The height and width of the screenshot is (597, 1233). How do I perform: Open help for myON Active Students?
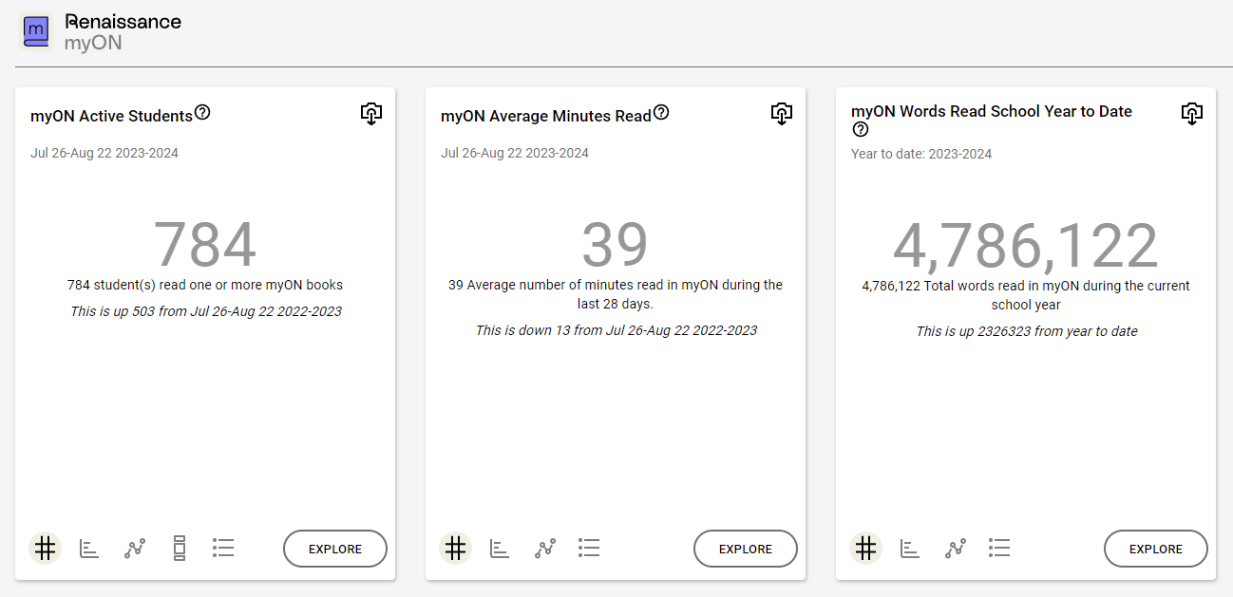pyautogui.click(x=202, y=113)
